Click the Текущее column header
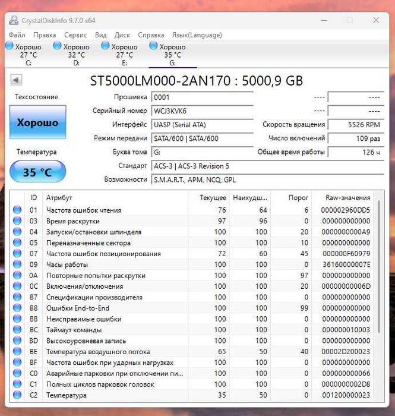Screen dimensions: 395x416 [x=208, y=198]
